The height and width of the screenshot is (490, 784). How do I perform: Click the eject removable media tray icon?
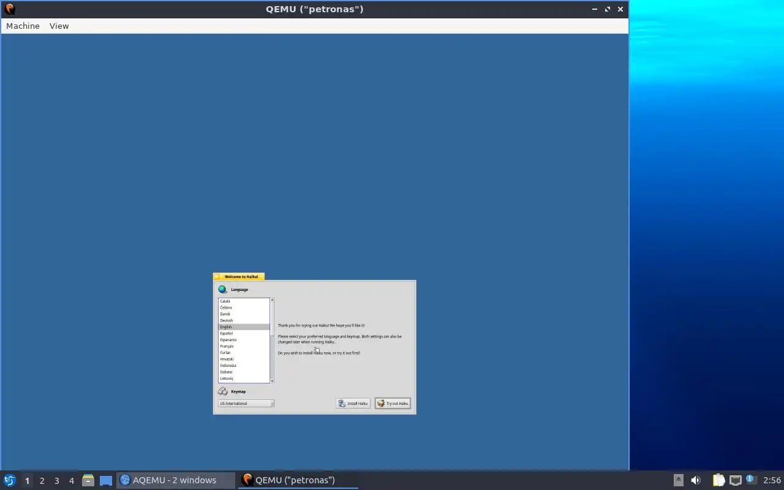tap(678, 480)
